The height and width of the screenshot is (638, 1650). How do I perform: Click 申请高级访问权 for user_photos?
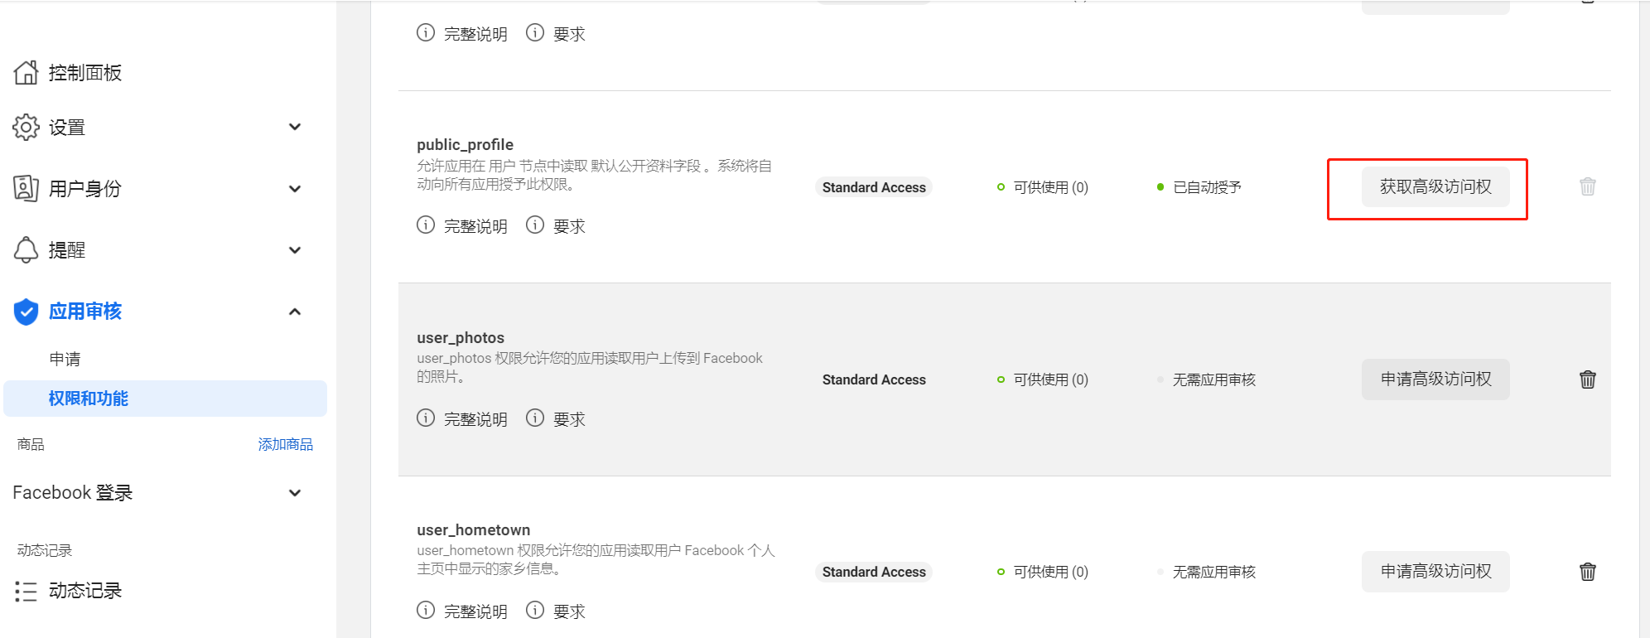coord(1435,379)
